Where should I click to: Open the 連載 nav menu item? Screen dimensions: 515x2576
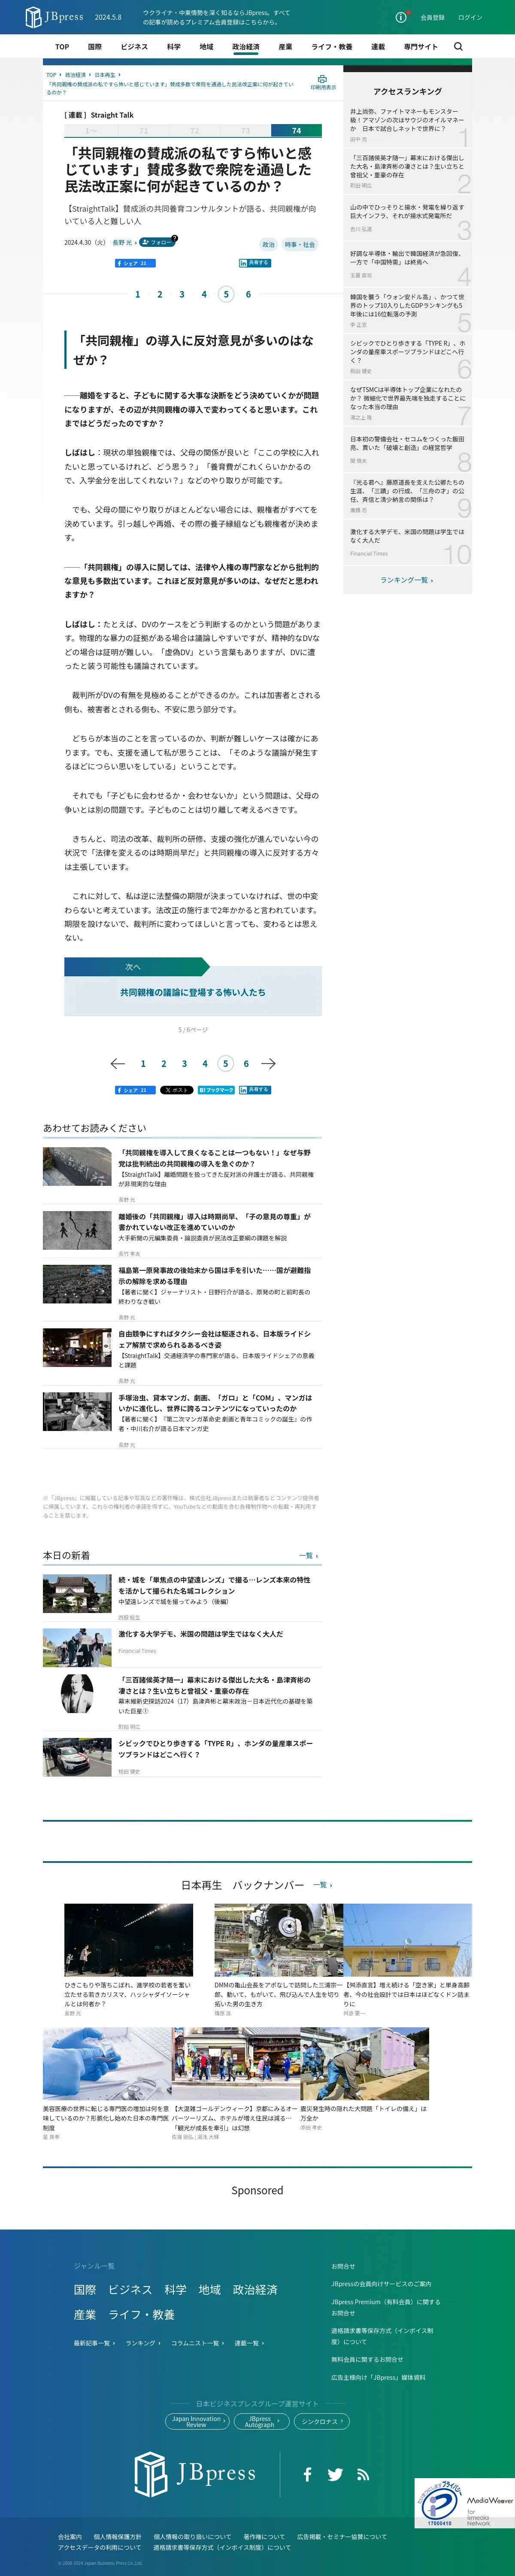378,47
